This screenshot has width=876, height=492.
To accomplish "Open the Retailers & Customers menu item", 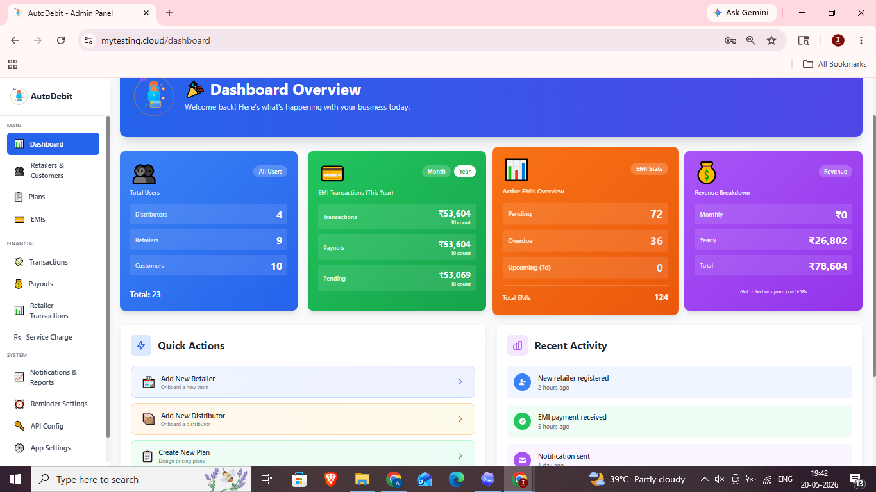I will (53, 170).
